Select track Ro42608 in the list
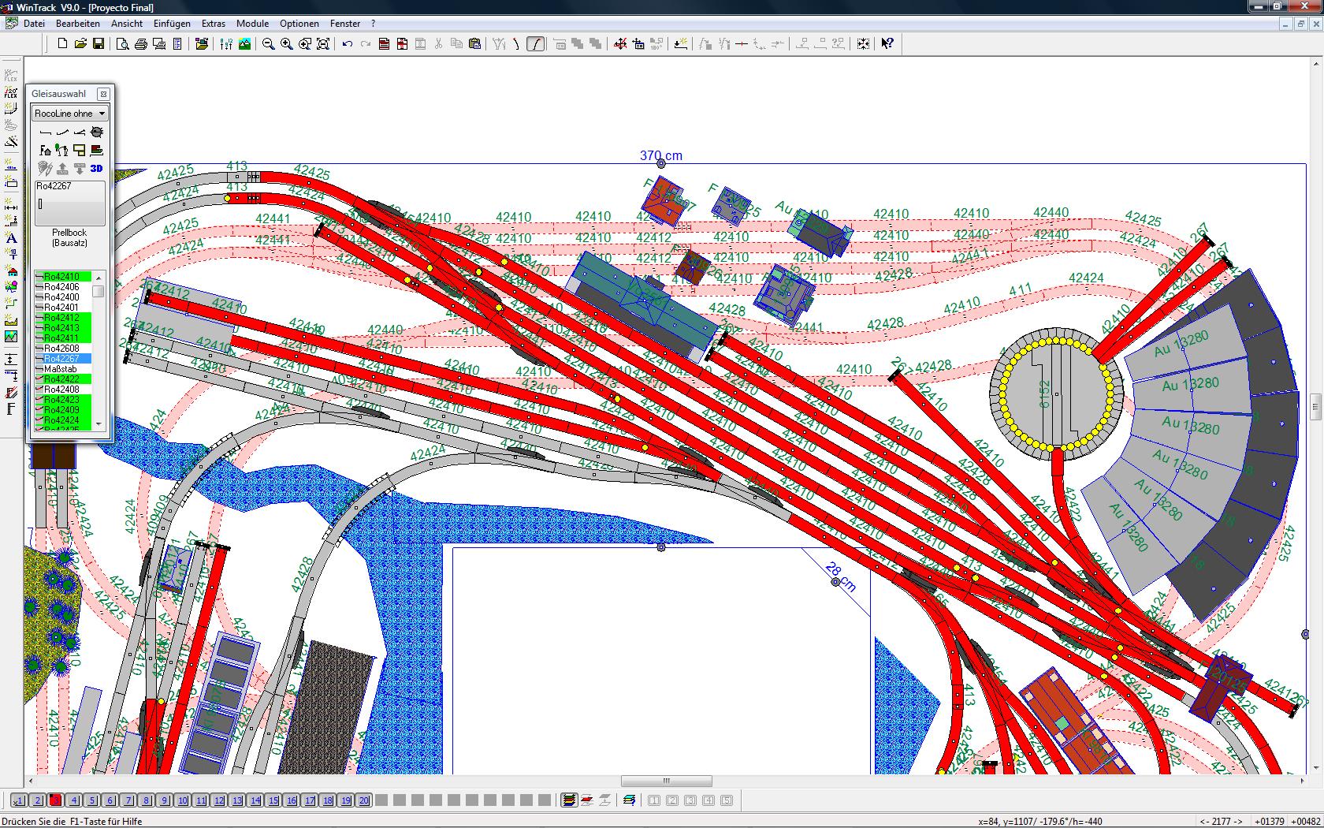Image resolution: width=1324 pixels, height=828 pixels. (63, 349)
